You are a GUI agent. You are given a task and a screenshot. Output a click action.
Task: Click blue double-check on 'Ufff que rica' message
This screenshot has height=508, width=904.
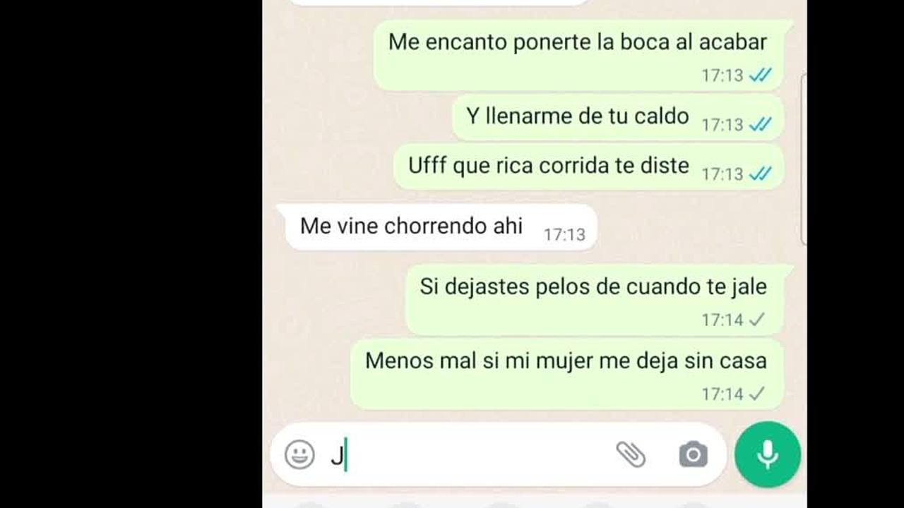tap(760, 174)
